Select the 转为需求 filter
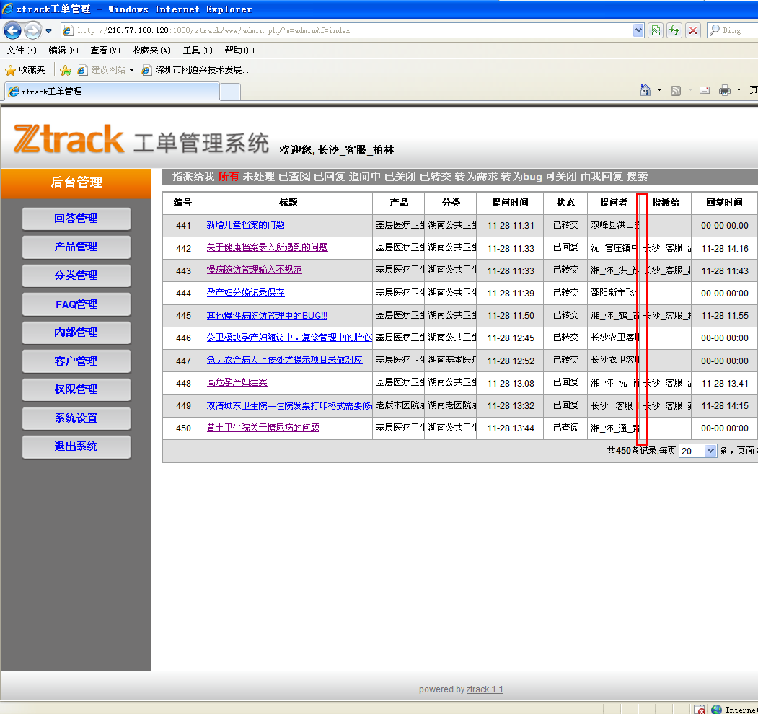Image resolution: width=758 pixels, height=714 pixels. [476, 177]
